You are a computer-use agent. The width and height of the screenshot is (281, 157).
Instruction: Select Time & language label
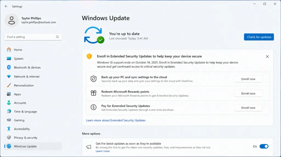(26, 112)
